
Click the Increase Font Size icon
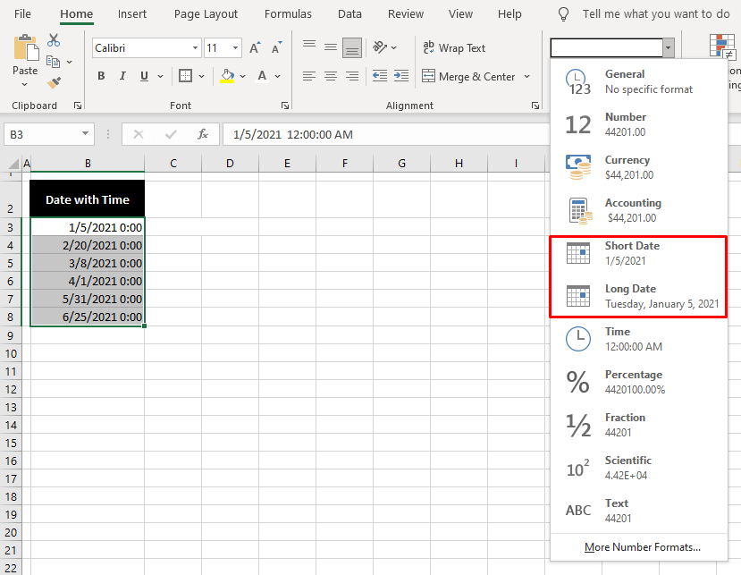click(253, 47)
